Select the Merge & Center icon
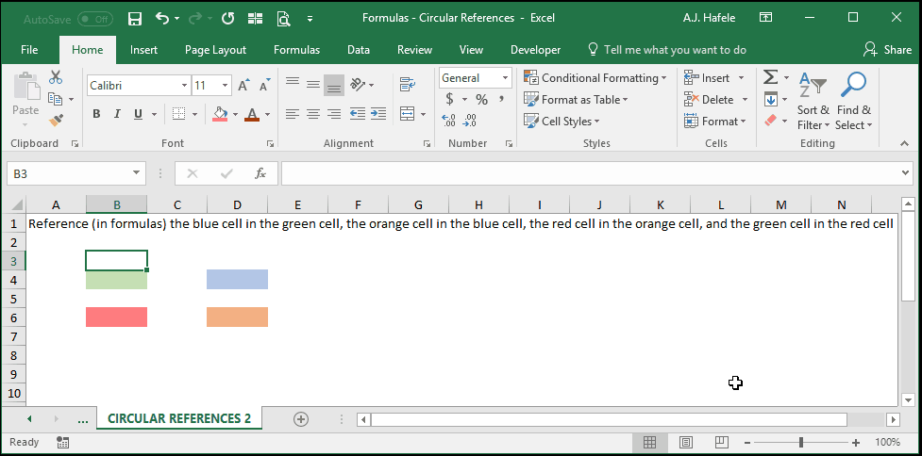Image resolution: width=922 pixels, height=456 pixels. point(407,113)
